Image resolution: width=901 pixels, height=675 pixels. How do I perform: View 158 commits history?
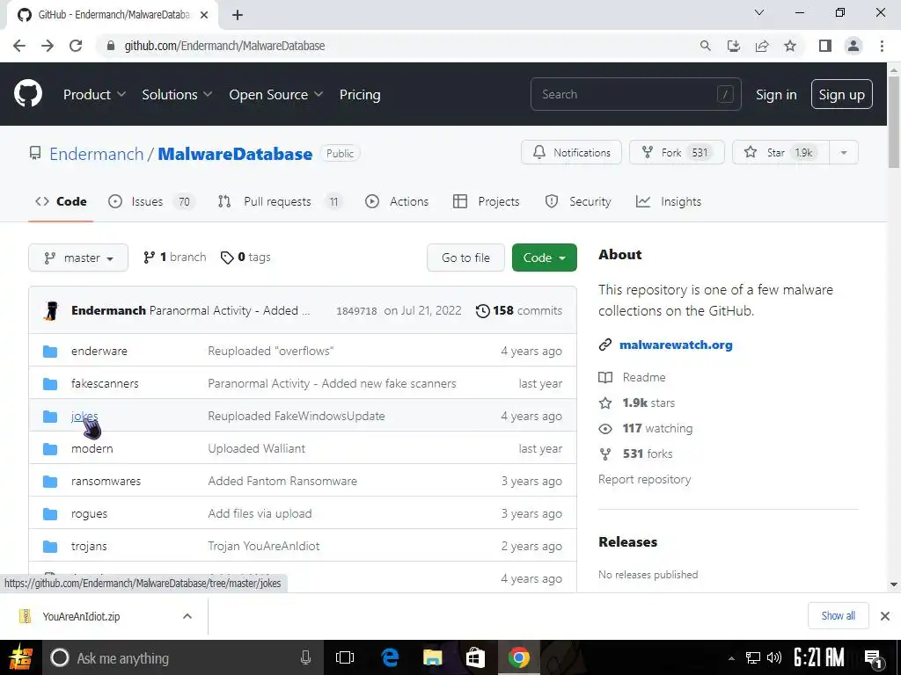pyautogui.click(x=519, y=310)
